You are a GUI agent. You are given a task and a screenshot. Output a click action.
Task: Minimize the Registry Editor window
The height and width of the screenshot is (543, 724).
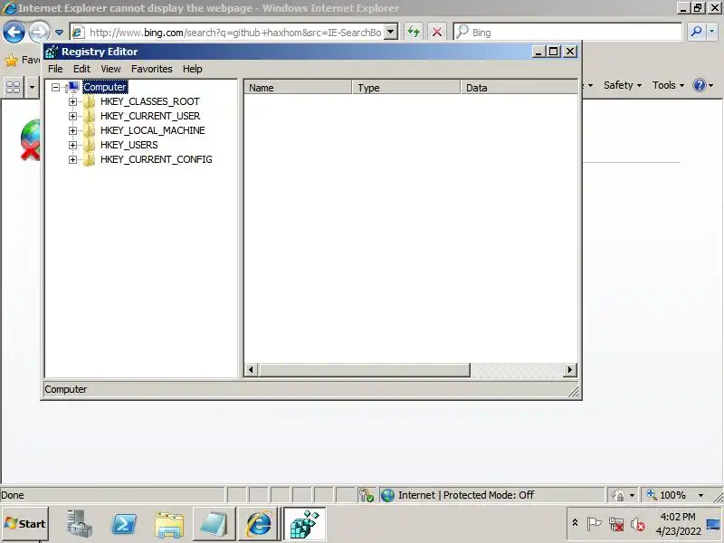click(538, 52)
